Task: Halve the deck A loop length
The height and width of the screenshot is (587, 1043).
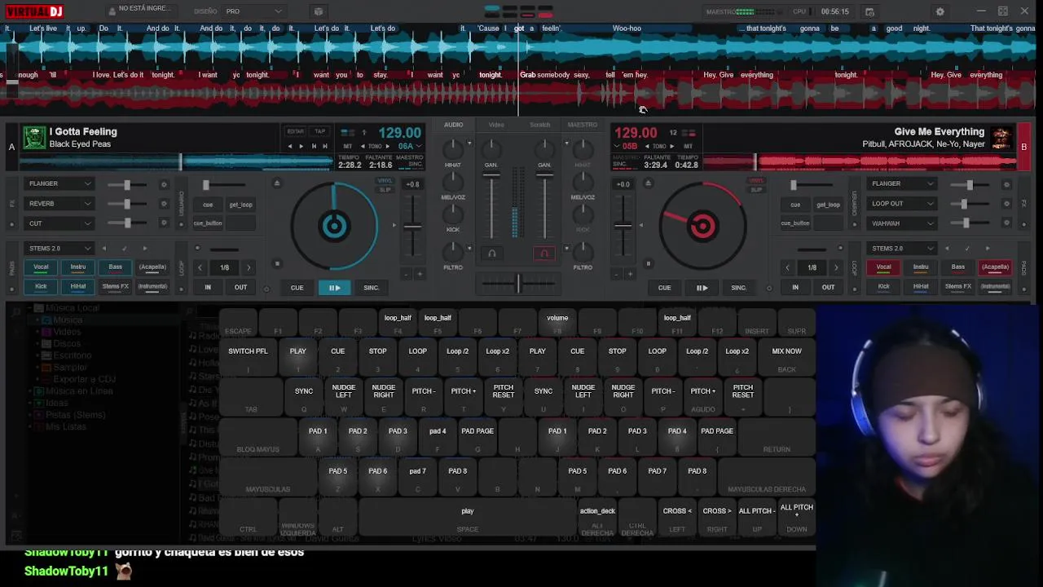Action: click(200, 267)
